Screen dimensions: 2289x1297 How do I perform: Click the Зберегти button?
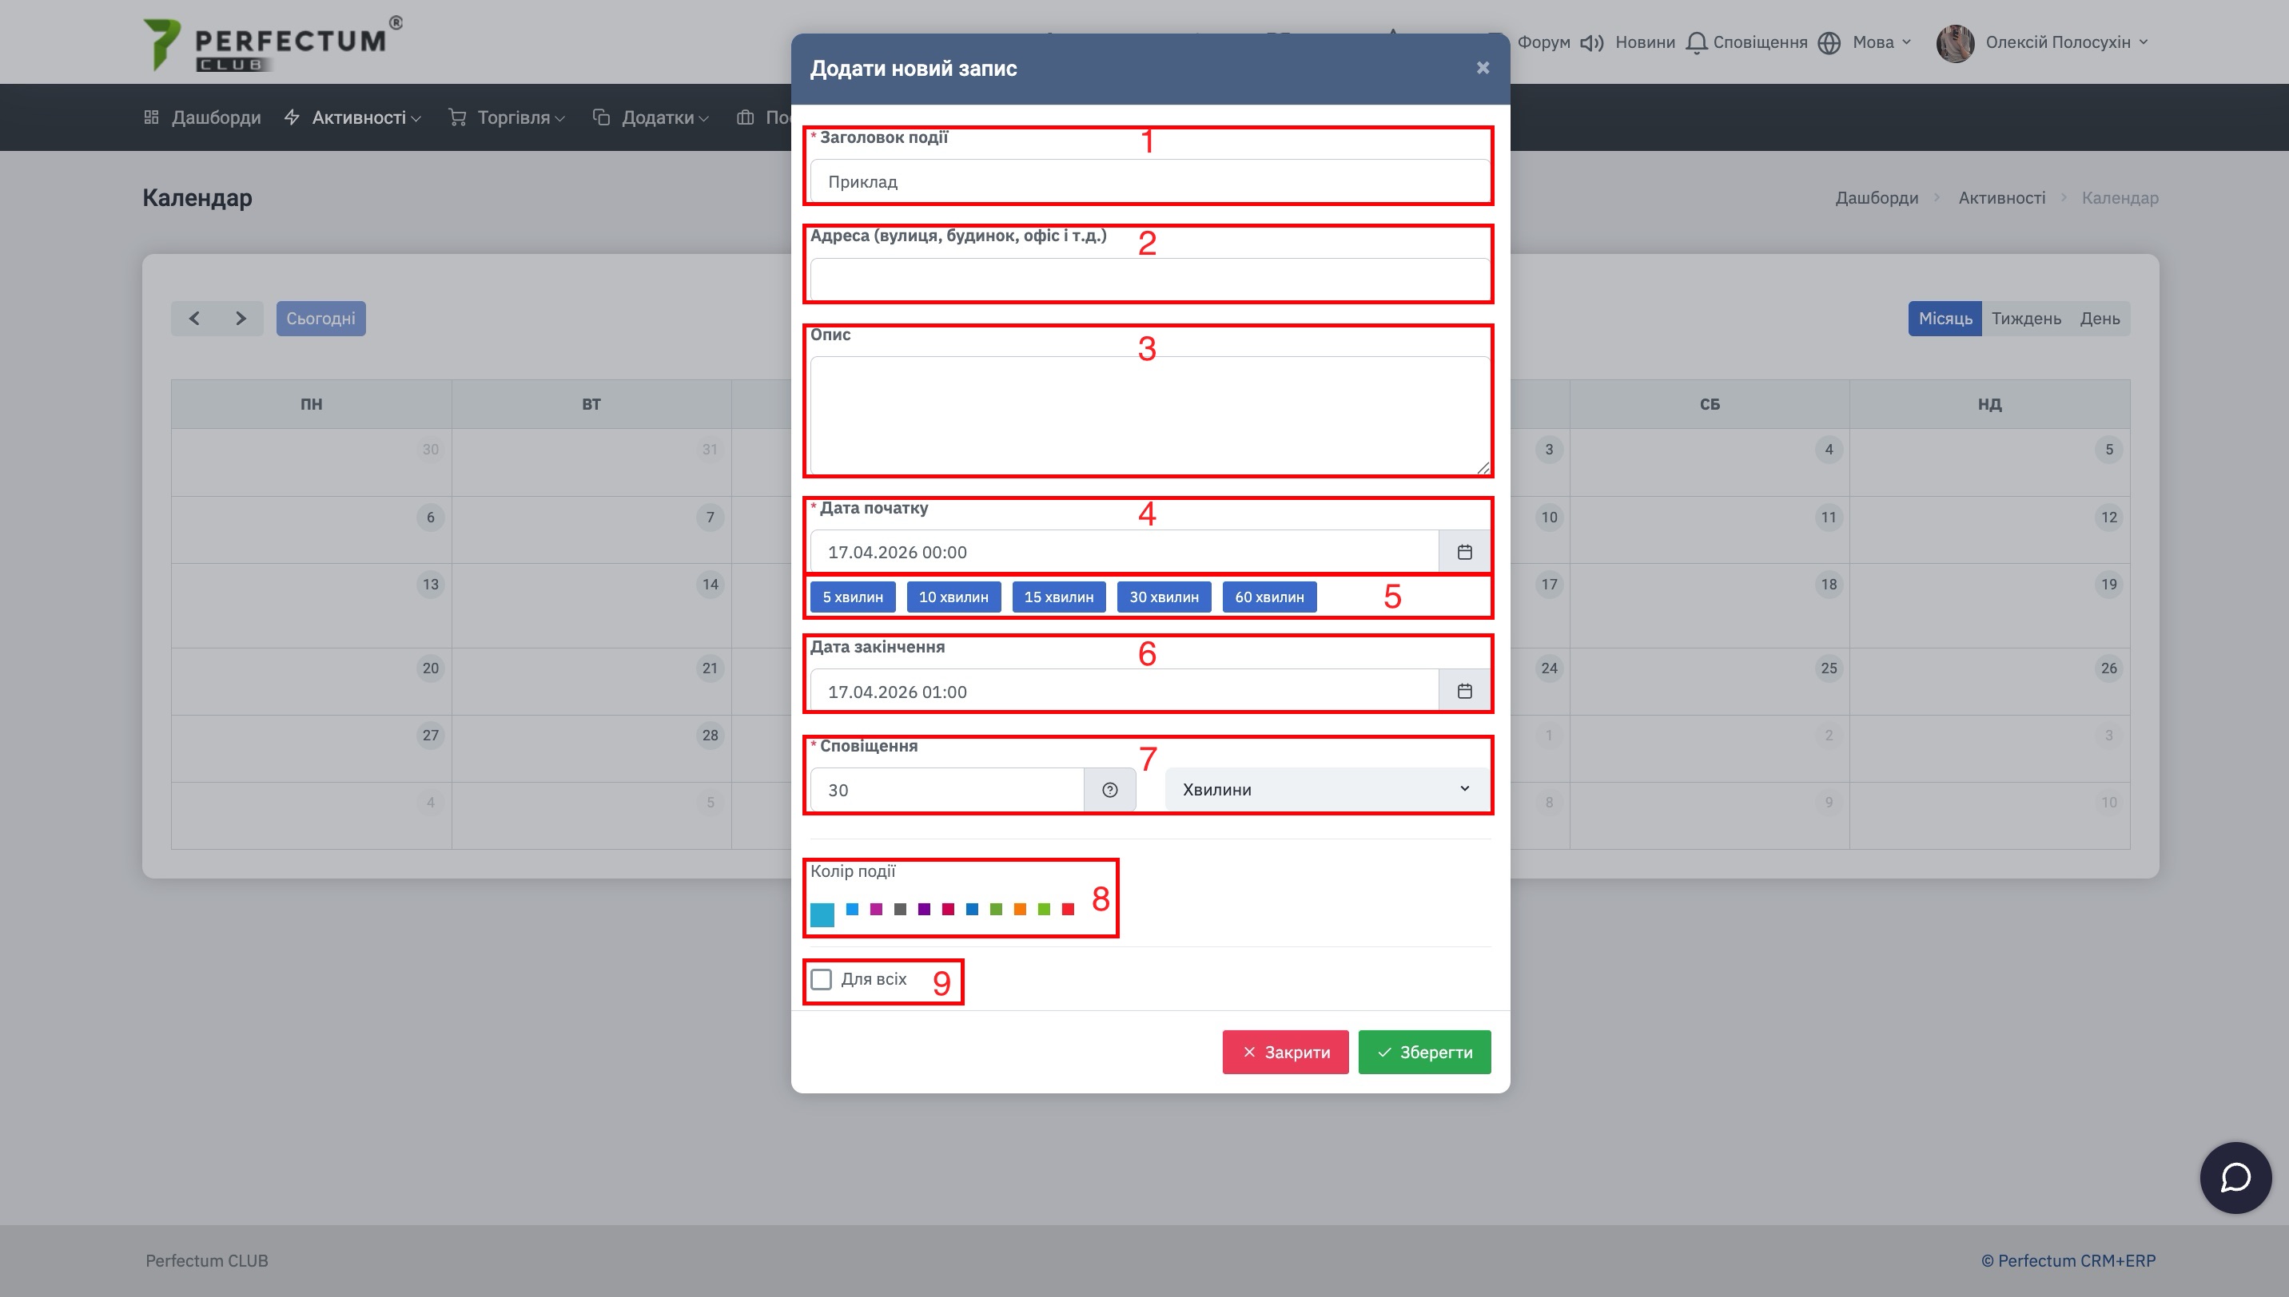point(1423,1053)
